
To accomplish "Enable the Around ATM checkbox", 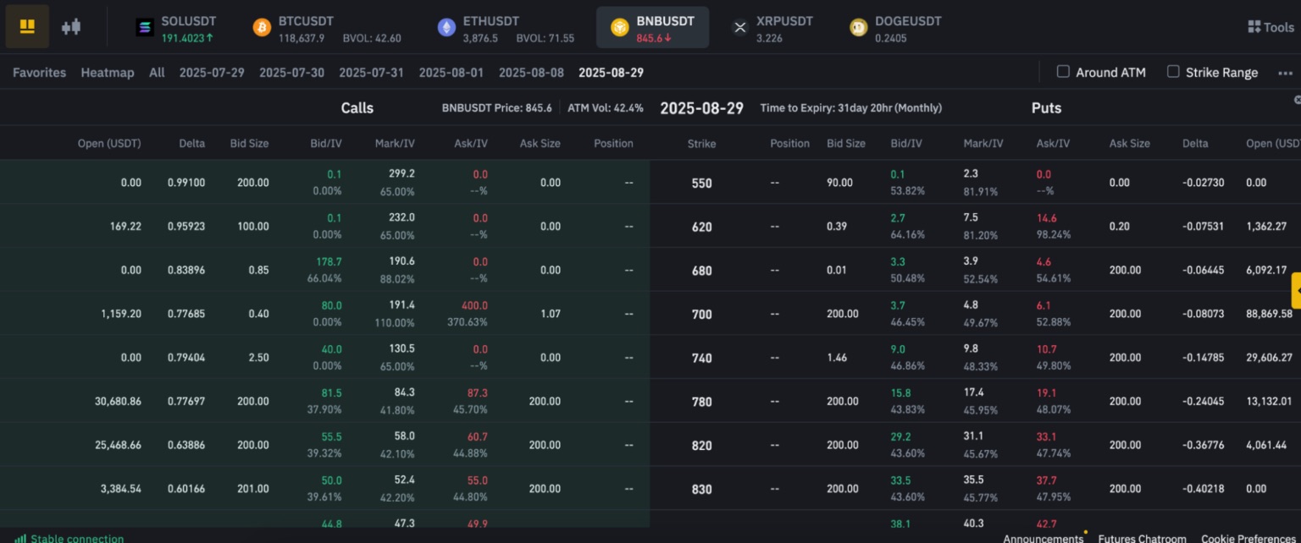I will 1064,72.
